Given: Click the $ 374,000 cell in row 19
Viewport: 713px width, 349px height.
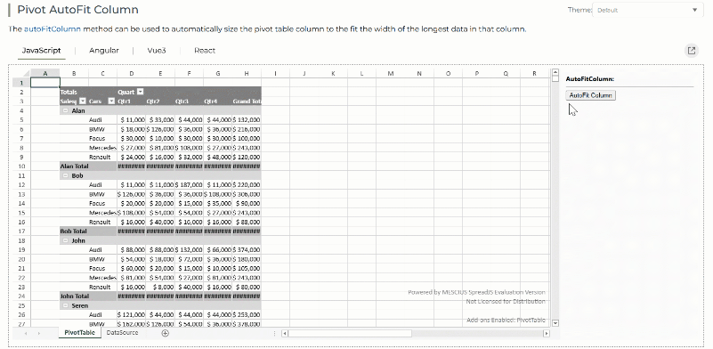Looking at the screenshot, I should pyautogui.click(x=247, y=250).
